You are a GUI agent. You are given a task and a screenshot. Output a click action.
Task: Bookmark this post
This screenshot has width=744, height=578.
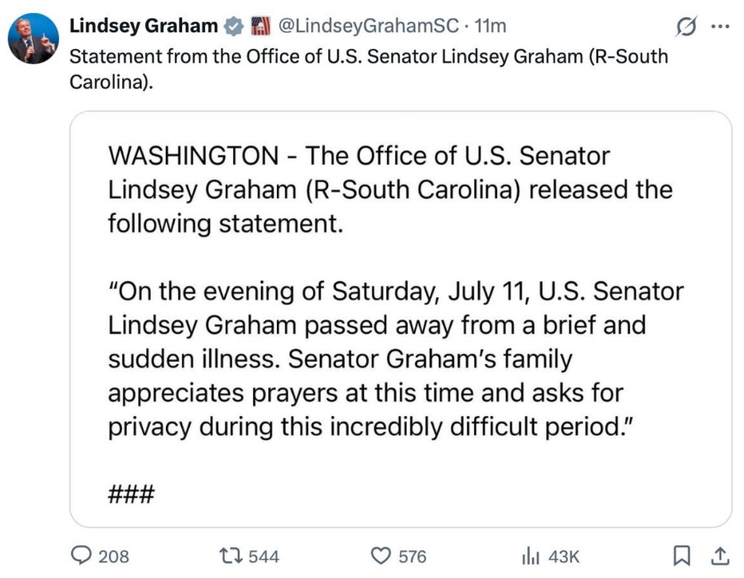682,556
